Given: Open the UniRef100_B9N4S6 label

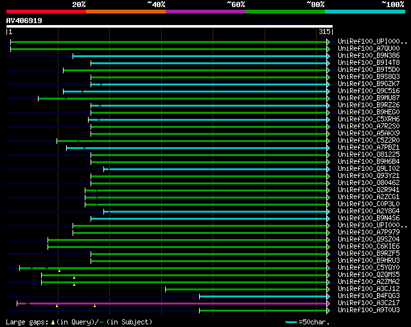Looking at the screenshot, I should click(369, 218).
